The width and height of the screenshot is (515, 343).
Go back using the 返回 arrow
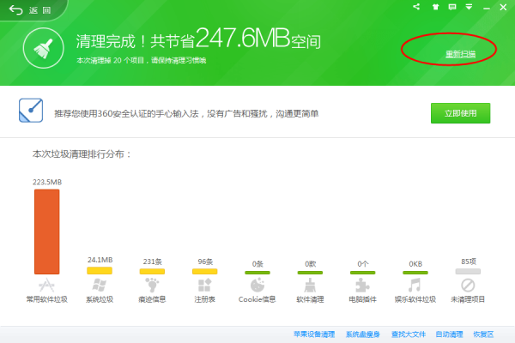click(17, 9)
